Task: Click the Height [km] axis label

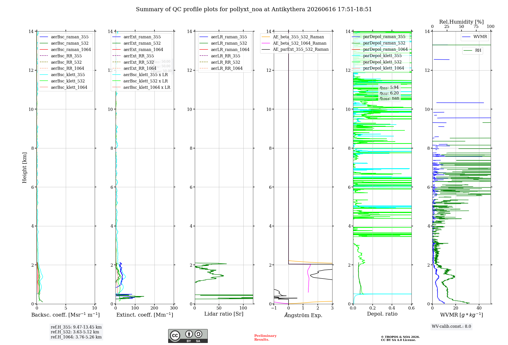Action: 24,168
